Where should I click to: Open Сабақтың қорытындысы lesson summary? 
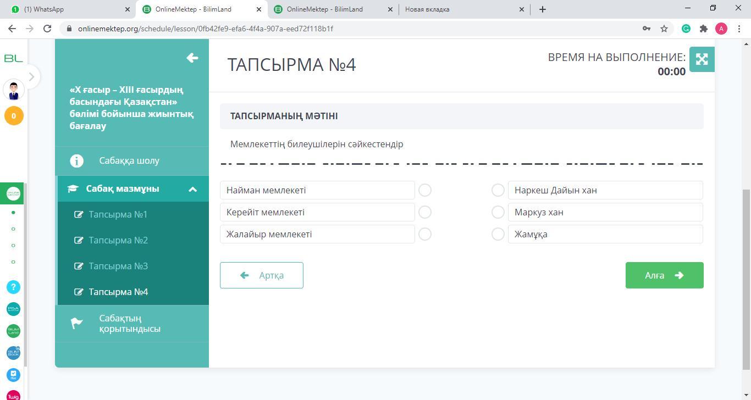coord(132,324)
